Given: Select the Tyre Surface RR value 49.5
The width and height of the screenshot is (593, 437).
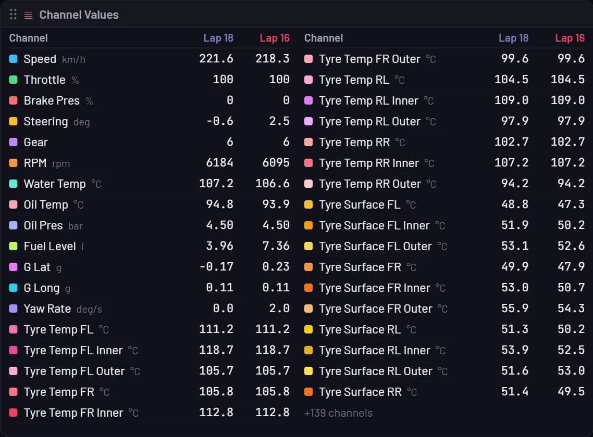Looking at the screenshot, I should tap(571, 391).
